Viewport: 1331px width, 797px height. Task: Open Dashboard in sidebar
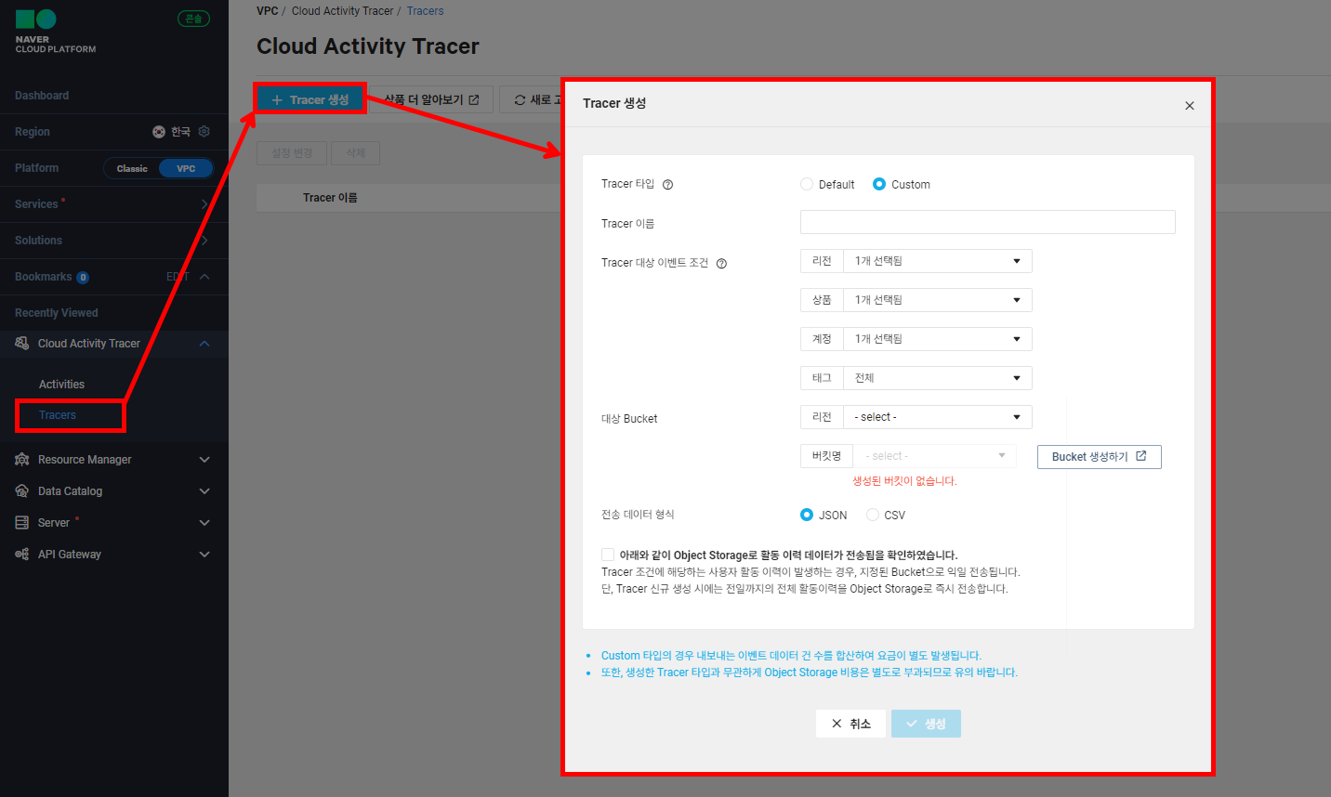(42, 96)
